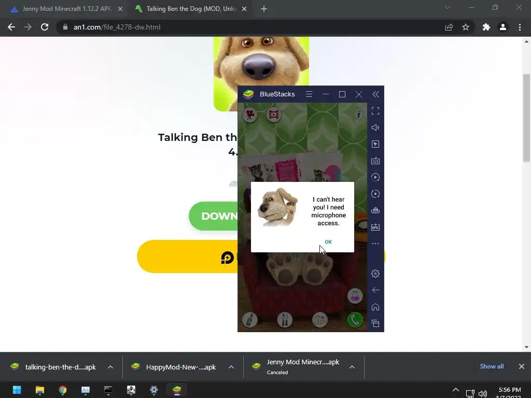Screen dimensions: 531x398
Task: Tap the burp icon in game
Action: (319, 320)
